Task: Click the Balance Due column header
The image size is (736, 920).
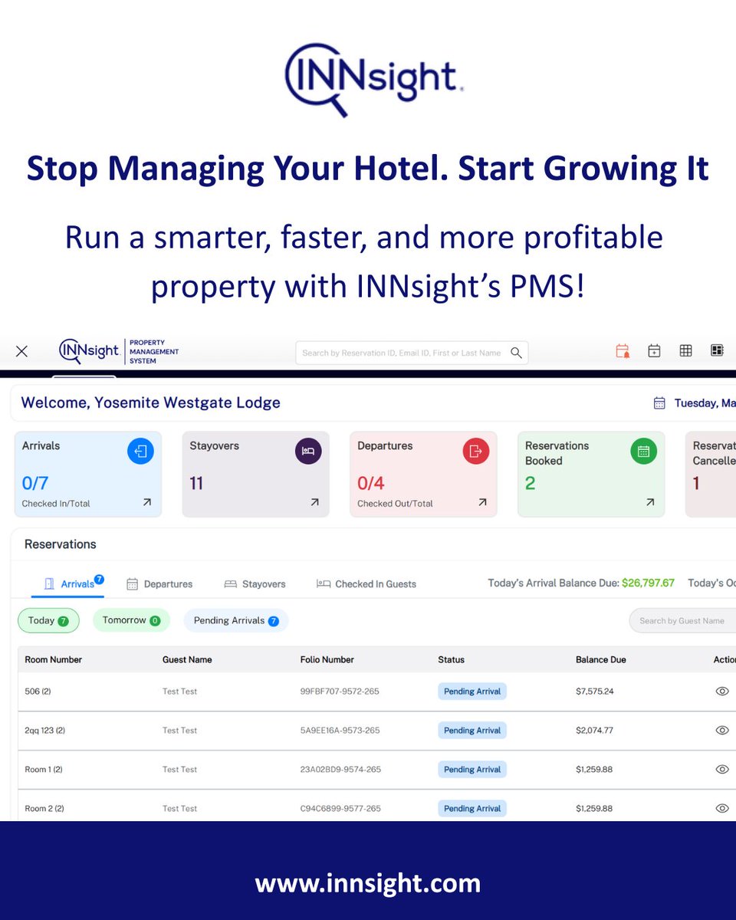Action: tap(601, 659)
